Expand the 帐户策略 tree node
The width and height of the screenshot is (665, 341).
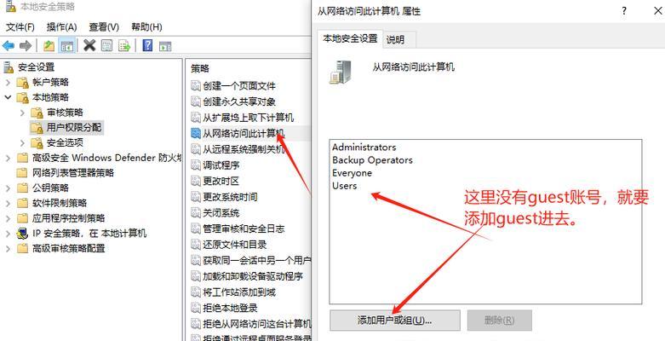[8, 83]
